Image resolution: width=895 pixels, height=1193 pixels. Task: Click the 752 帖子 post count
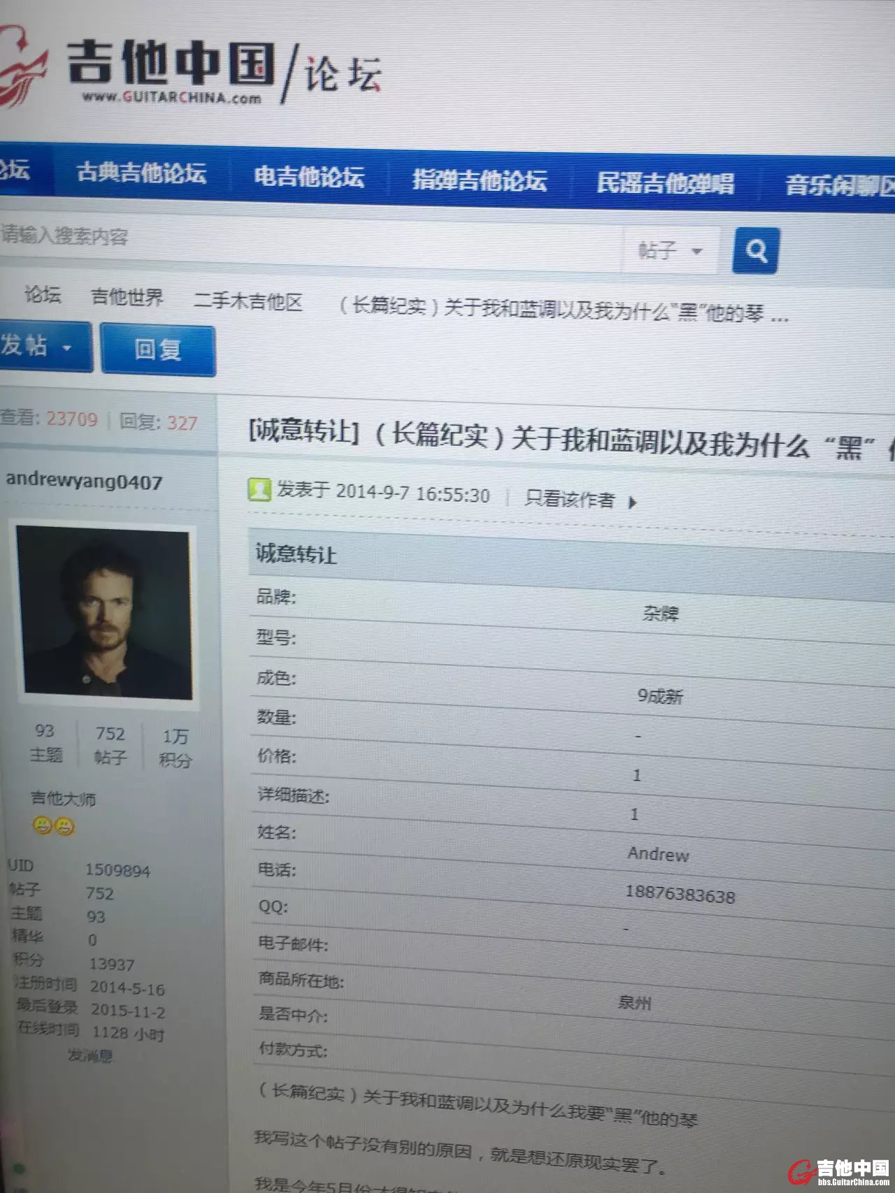[110, 744]
